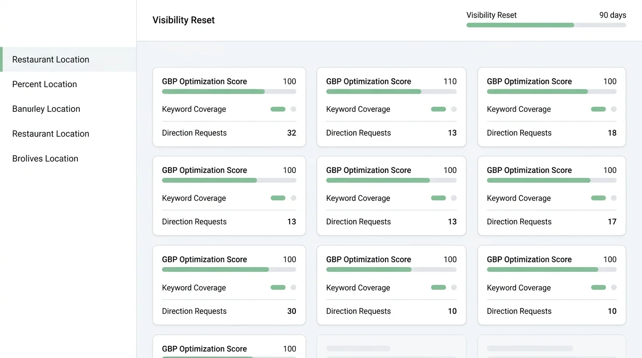Toggle Keyword Coverage in the card scoring 110

click(444, 109)
